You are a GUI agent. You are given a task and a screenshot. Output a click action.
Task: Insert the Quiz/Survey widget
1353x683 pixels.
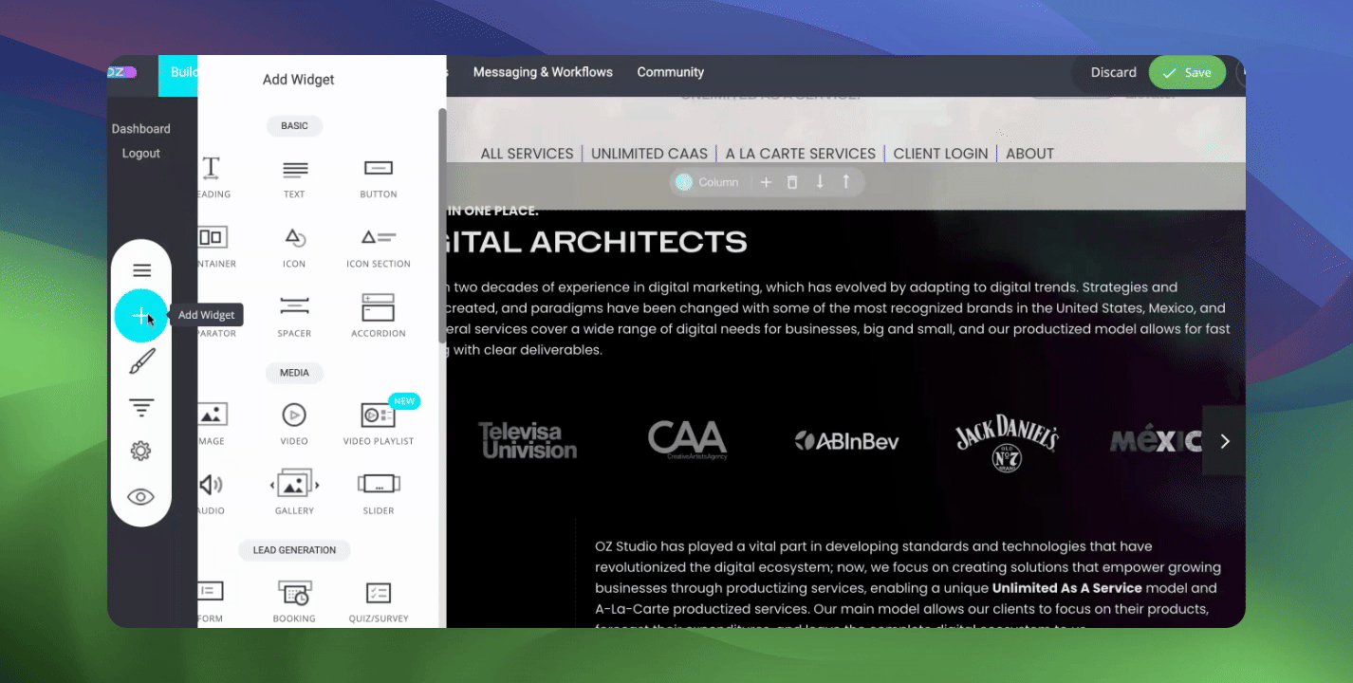378,601
